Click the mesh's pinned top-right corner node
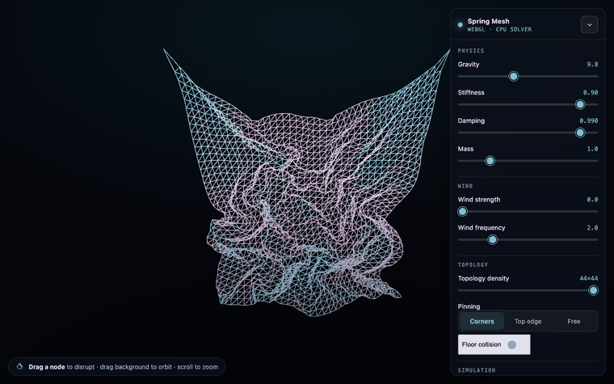614x384 pixels. pos(448,51)
